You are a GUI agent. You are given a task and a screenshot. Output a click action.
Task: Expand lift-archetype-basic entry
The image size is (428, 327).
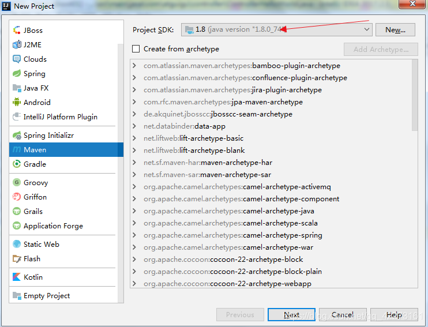click(x=134, y=138)
